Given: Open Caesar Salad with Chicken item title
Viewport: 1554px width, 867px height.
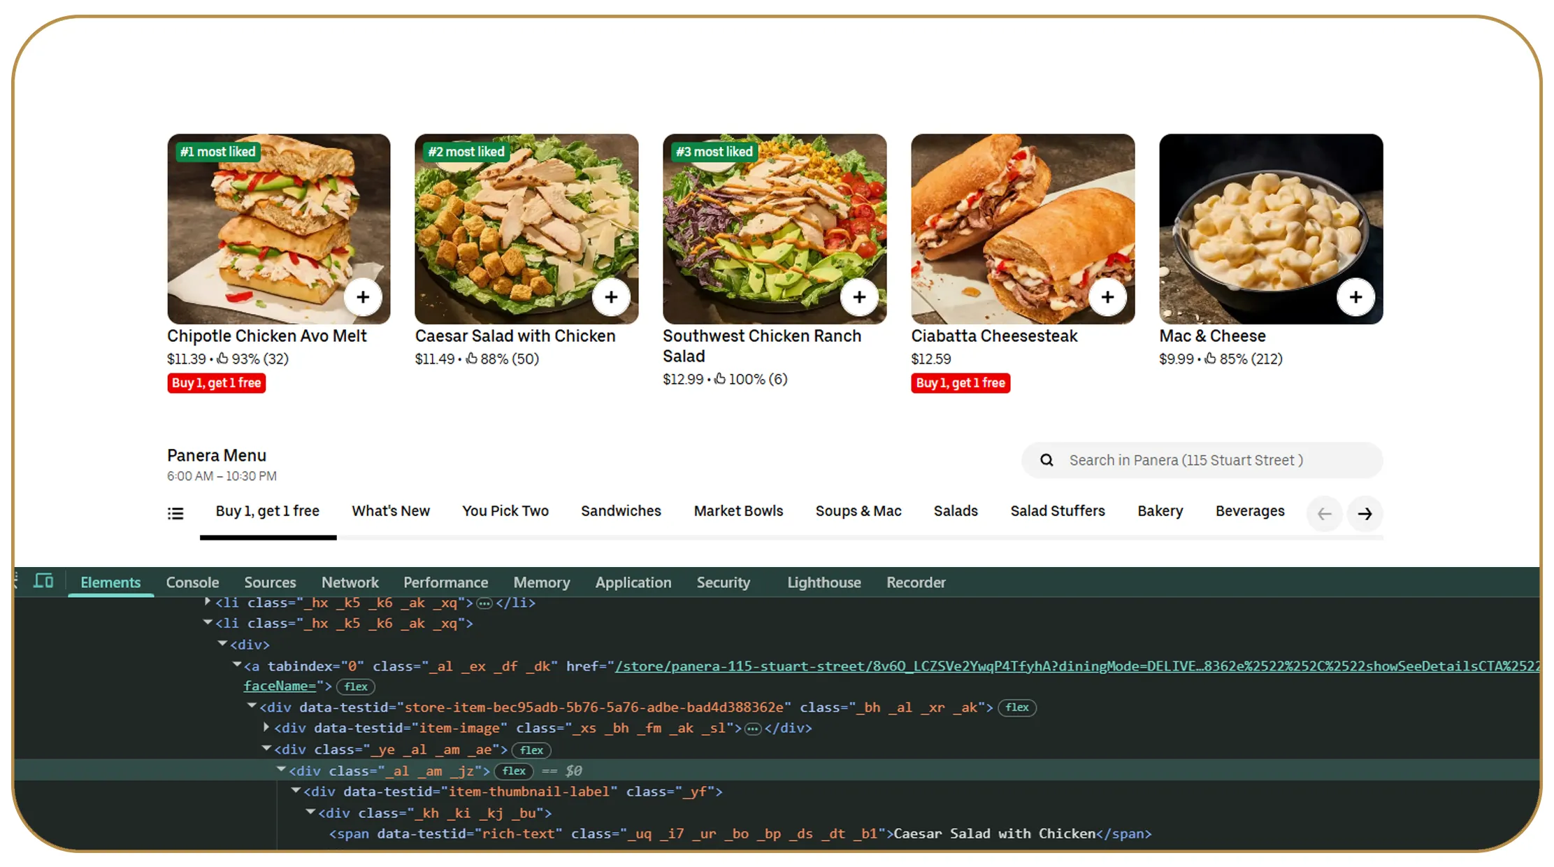Looking at the screenshot, I should pyautogui.click(x=515, y=336).
